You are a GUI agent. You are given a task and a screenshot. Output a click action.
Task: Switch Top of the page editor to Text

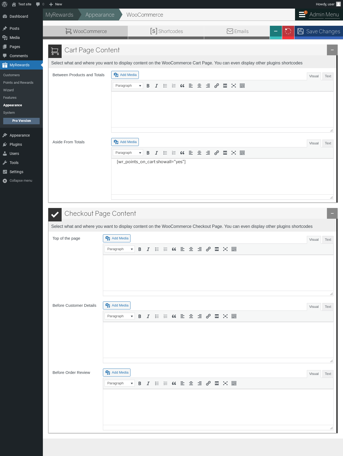(328, 240)
